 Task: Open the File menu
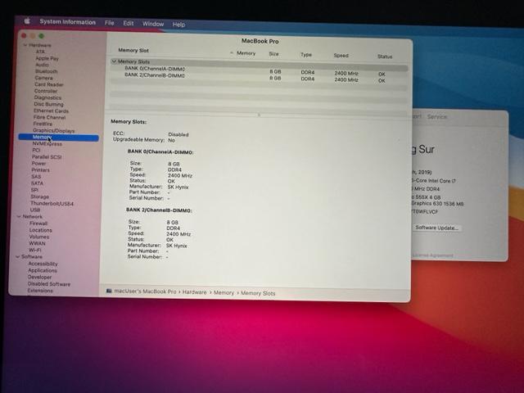[x=109, y=24]
